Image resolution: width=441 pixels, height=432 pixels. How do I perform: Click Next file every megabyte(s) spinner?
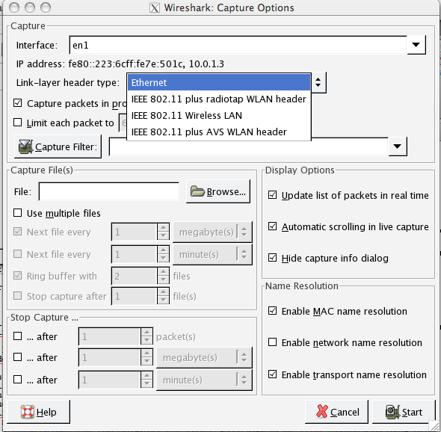pyautogui.click(x=141, y=232)
